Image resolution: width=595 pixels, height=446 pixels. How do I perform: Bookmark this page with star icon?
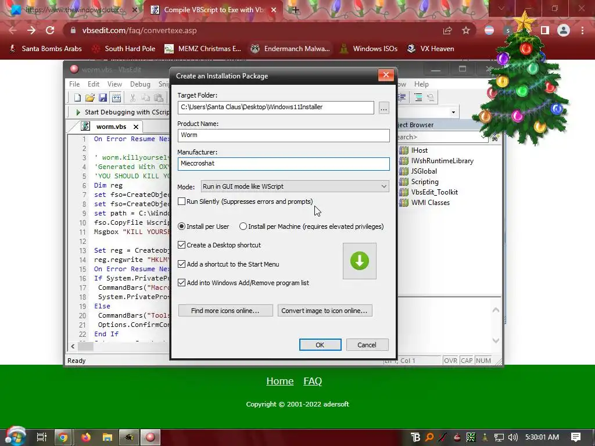(466, 30)
